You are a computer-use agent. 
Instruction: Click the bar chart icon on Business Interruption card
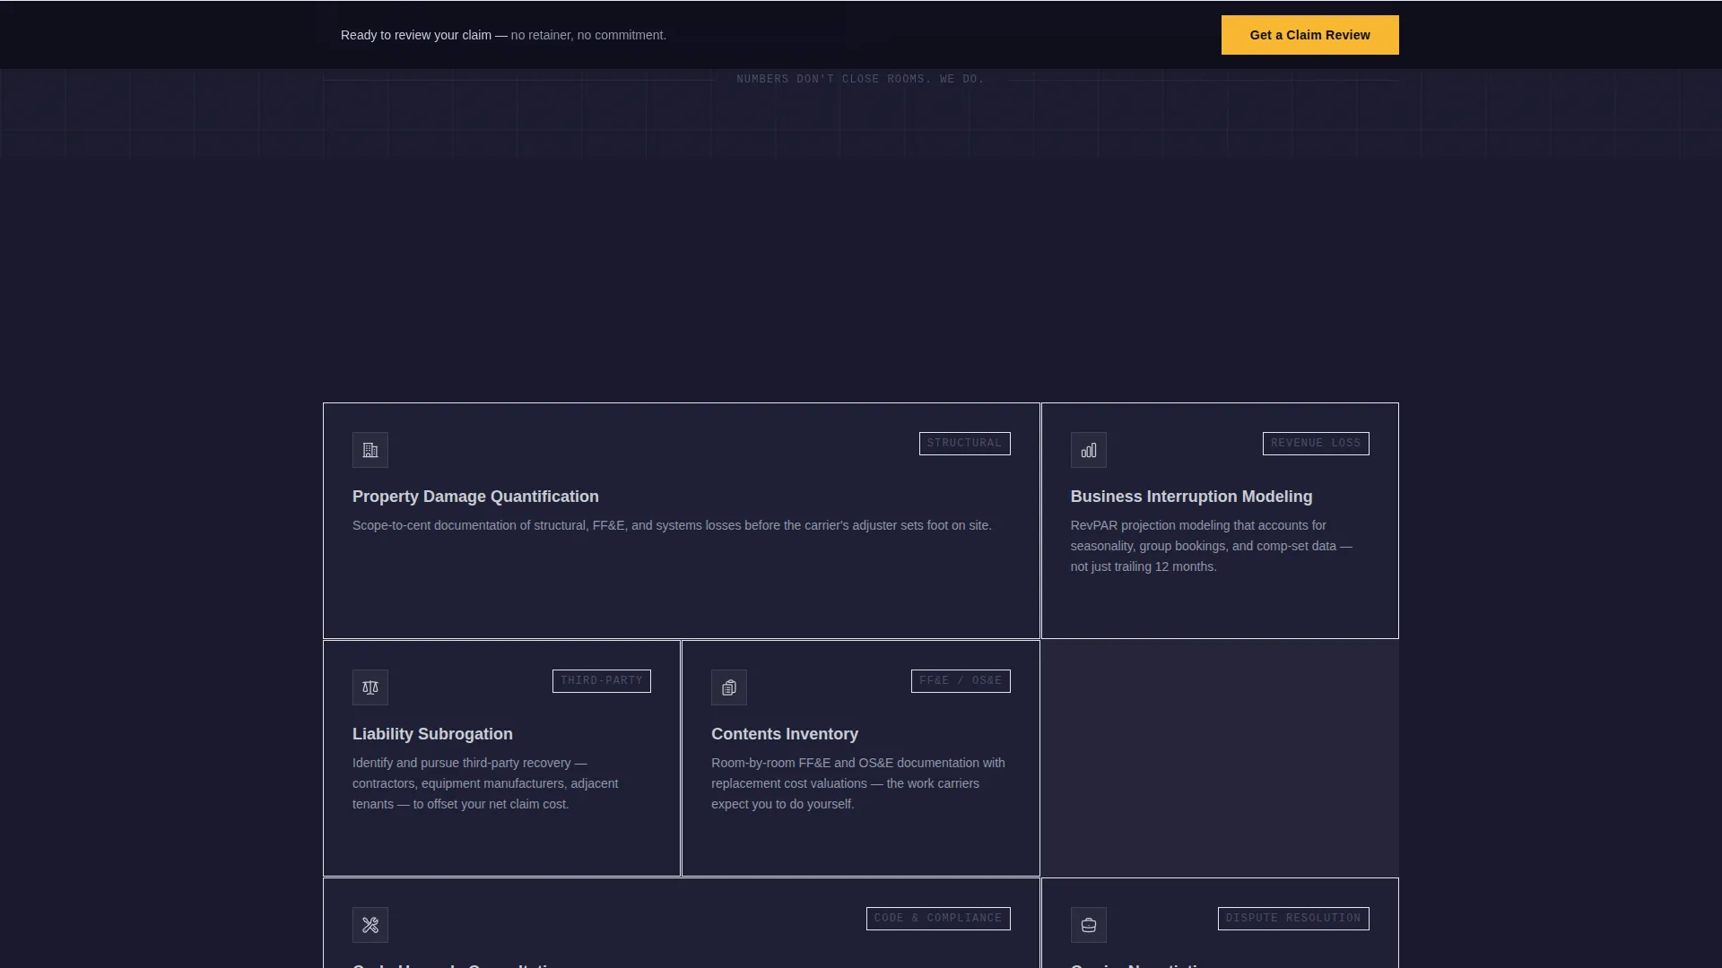pyautogui.click(x=1088, y=450)
